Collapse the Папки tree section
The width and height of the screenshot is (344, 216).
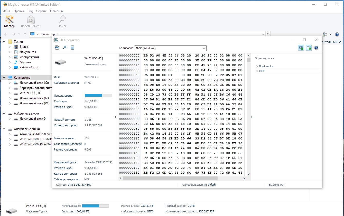pyautogui.click(x=4, y=42)
